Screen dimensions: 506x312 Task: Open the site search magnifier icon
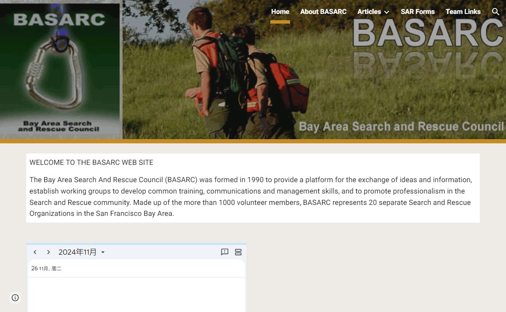[x=495, y=12]
